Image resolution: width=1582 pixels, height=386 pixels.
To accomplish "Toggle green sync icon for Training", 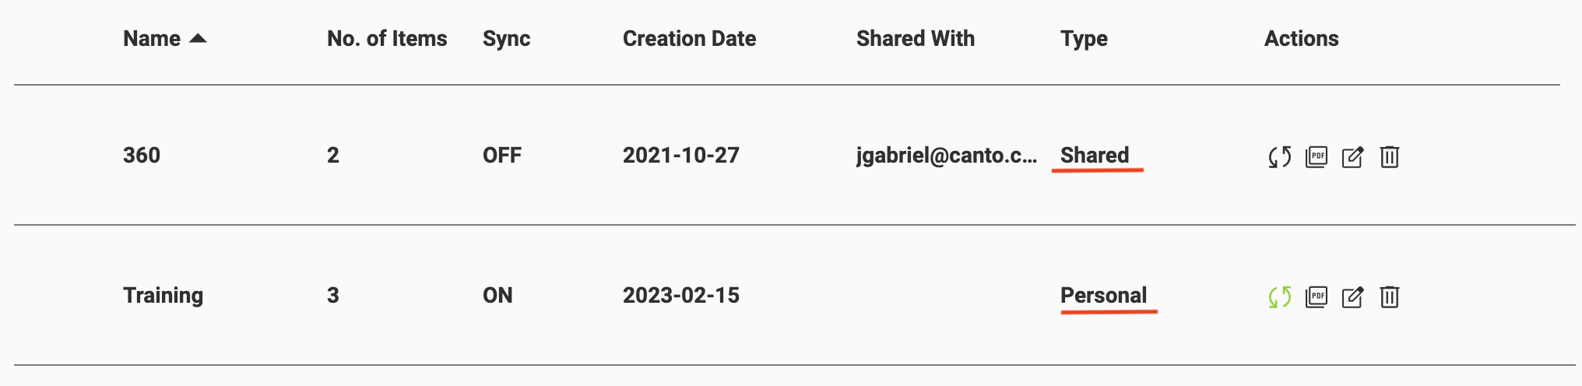I will click(x=1280, y=297).
